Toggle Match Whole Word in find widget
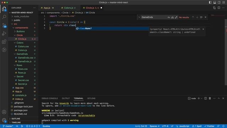This screenshot has height=128, width=227. [172, 17]
